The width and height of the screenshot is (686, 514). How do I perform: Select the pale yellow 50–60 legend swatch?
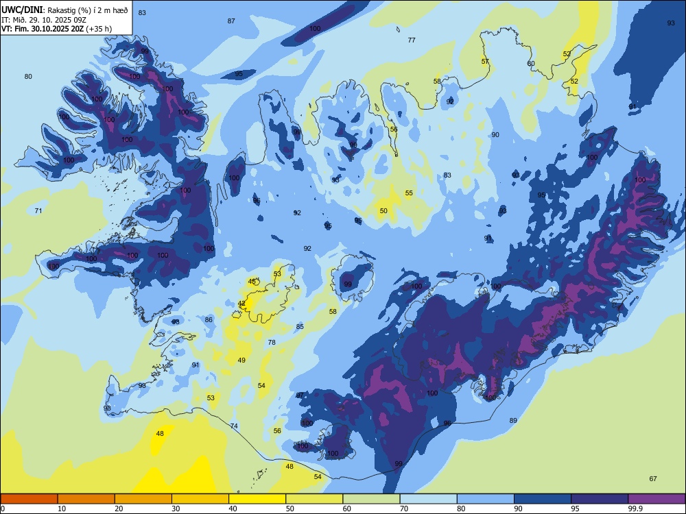click(314, 499)
